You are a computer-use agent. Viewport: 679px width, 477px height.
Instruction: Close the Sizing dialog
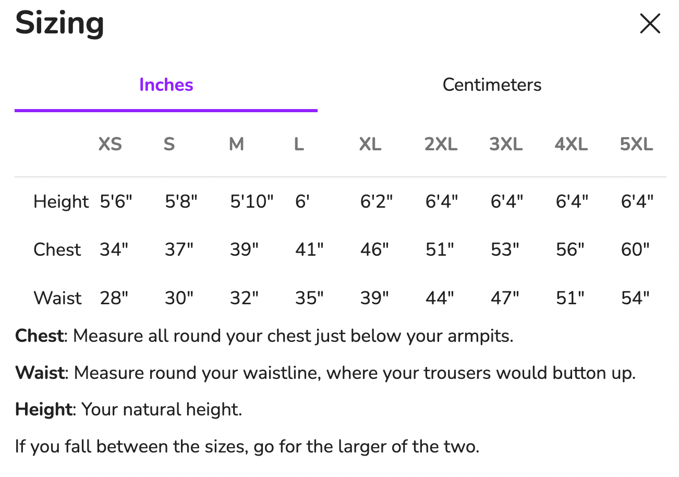[650, 24]
